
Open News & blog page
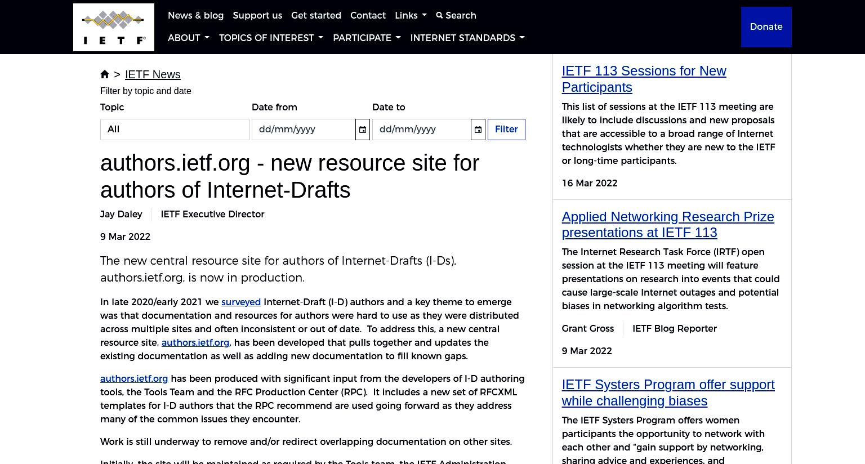click(x=195, y=15)
